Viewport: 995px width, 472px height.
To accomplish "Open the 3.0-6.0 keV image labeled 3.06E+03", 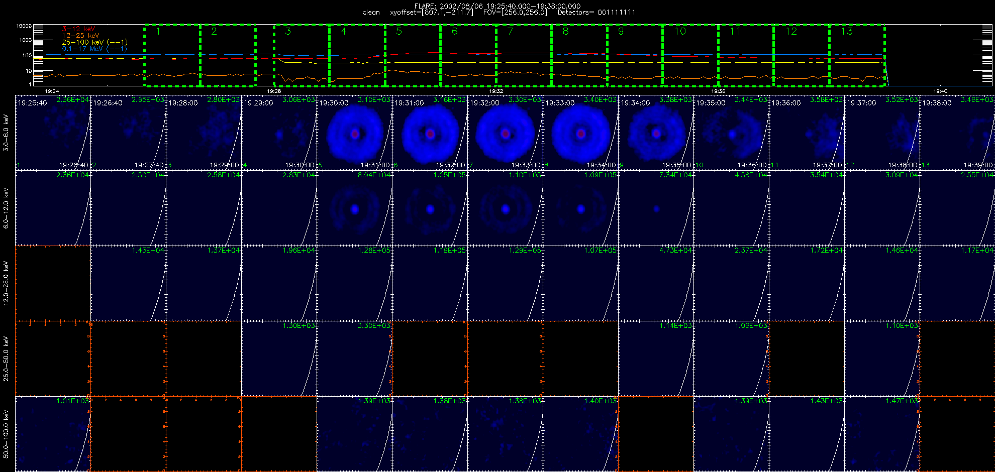I will tap(279, 133).
